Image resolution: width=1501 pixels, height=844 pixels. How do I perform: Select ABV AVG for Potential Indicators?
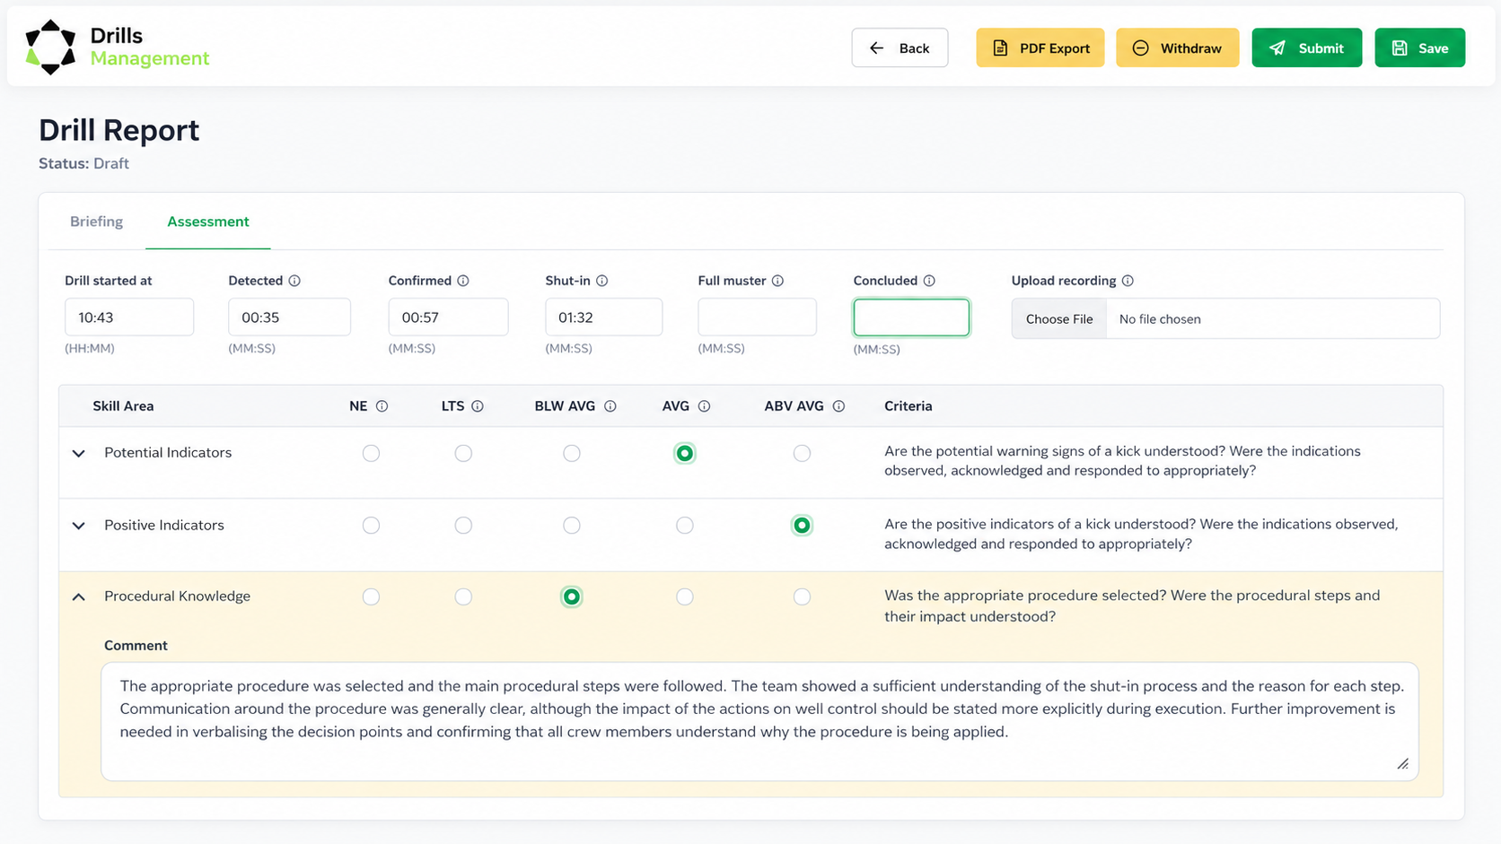click(x=802, y=453)
